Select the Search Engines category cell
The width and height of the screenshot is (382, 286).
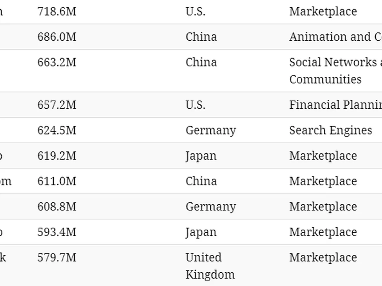coord(330,130)
